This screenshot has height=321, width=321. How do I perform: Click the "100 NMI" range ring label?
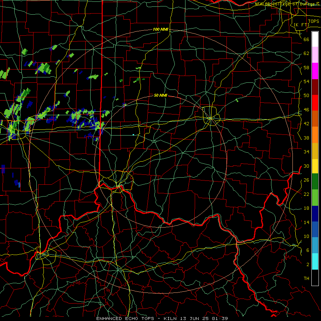[160, 29]
